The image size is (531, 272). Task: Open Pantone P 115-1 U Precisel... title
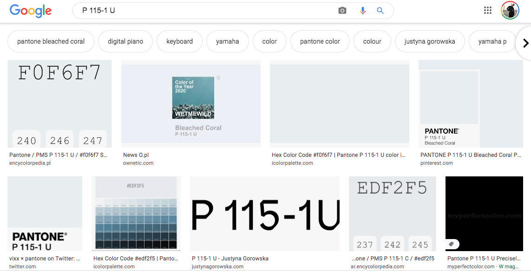coord(484,259)
